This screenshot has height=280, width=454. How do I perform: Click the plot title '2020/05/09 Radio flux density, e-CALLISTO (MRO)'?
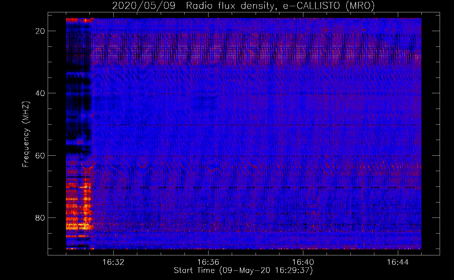pos(243,6)
